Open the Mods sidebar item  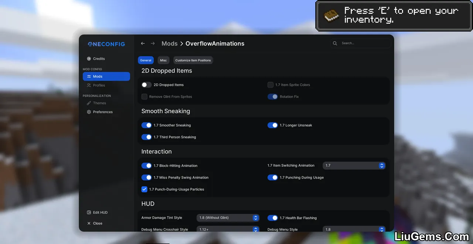[x=106, y=77]
